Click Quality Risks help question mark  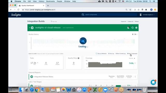tap(79, 58)
